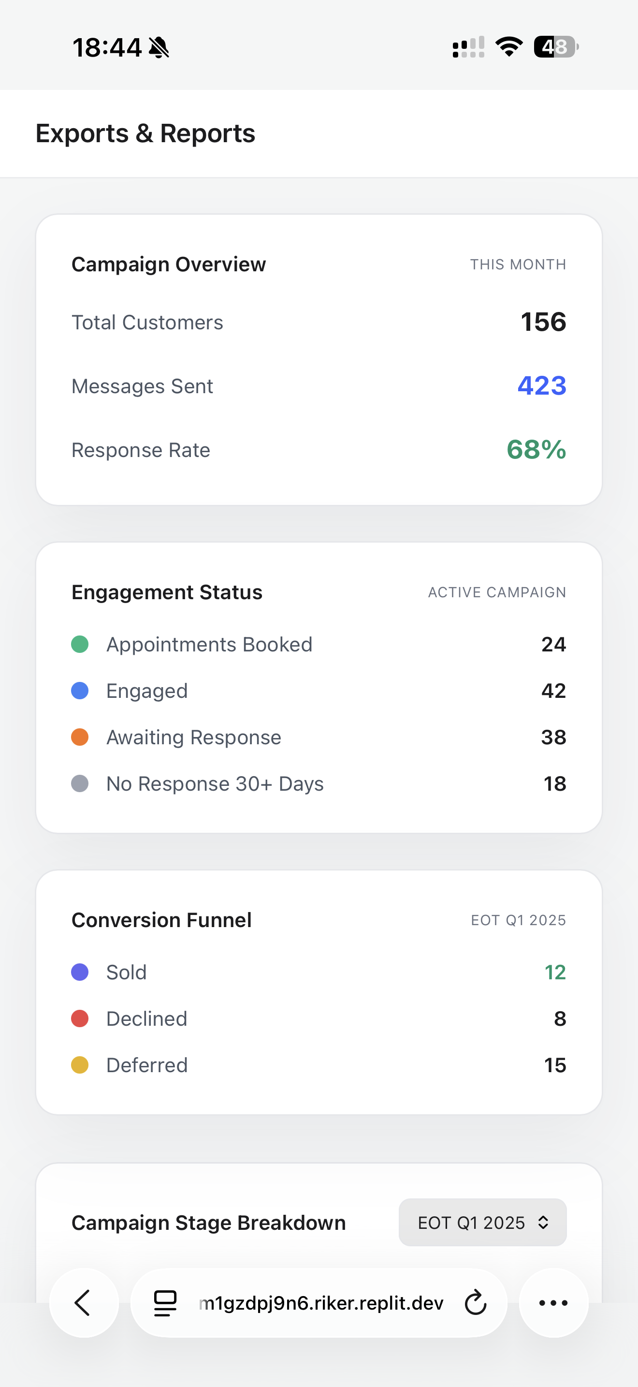Click the dropdown chevron next to EOT Q1 2025
This screenshot has width=638, height=1387.
tap(543, 1222)
